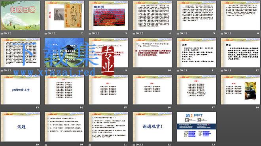The width and height of the screenshot is (261, 146).
Task: Select slide 8 with terraced fields photo
Action: 64,53
